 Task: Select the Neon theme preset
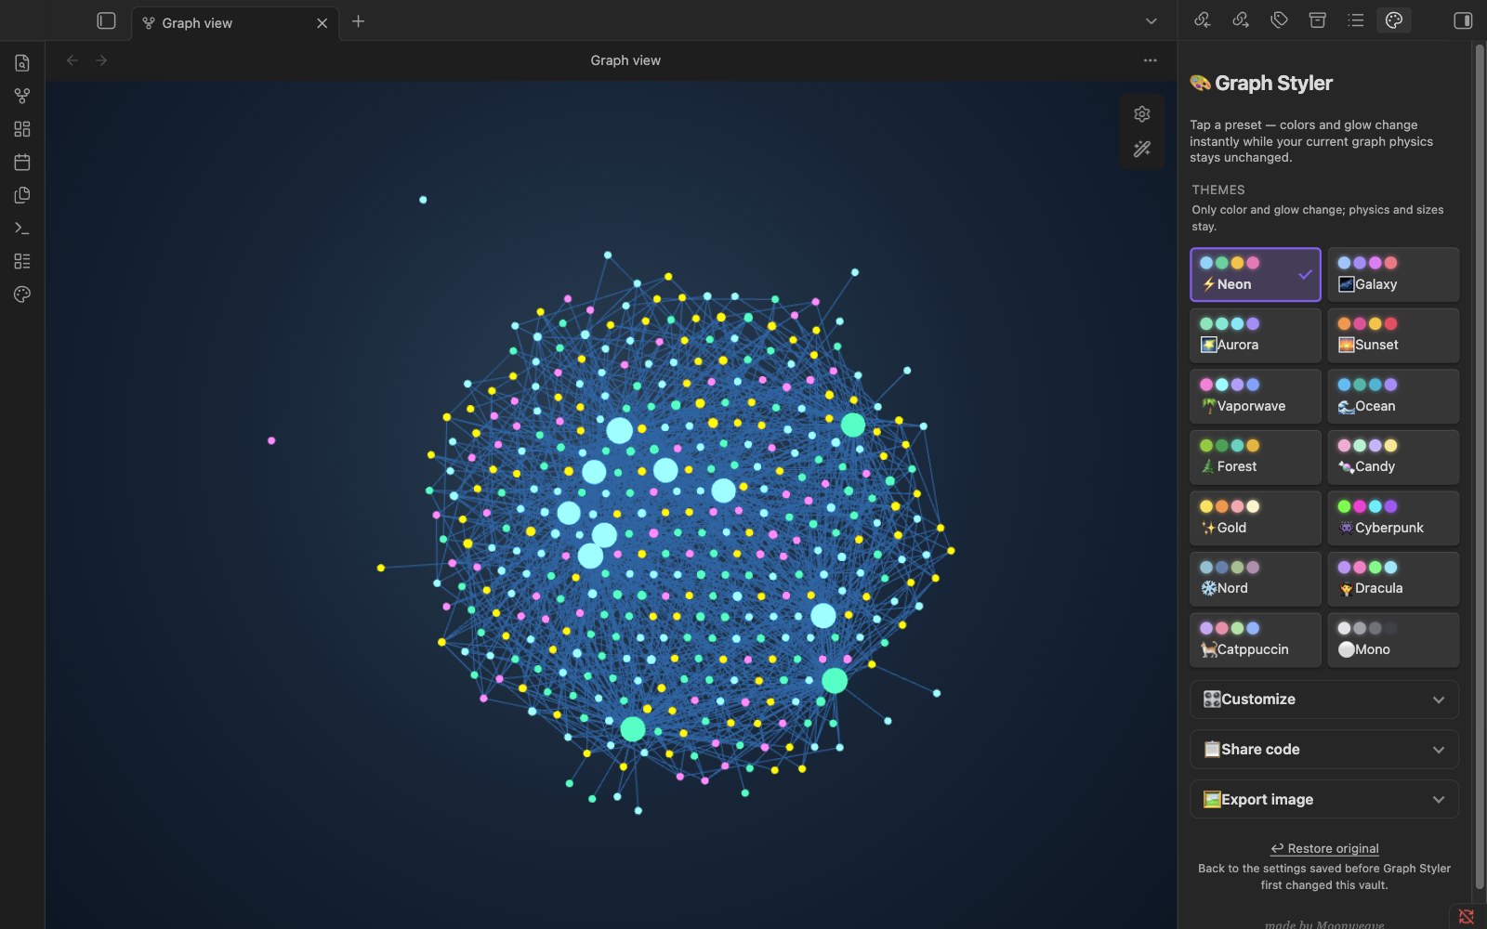(x=1256, y=274)
